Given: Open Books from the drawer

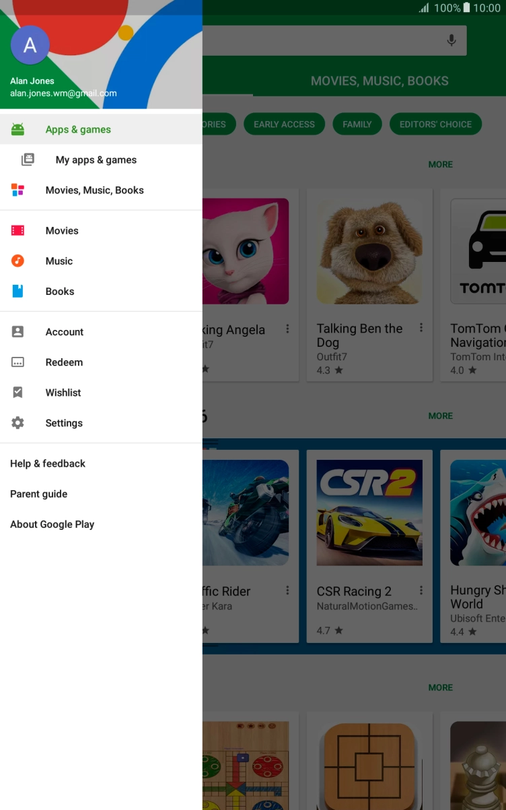Looking at the screenshot, I should [x=60, y=291].
